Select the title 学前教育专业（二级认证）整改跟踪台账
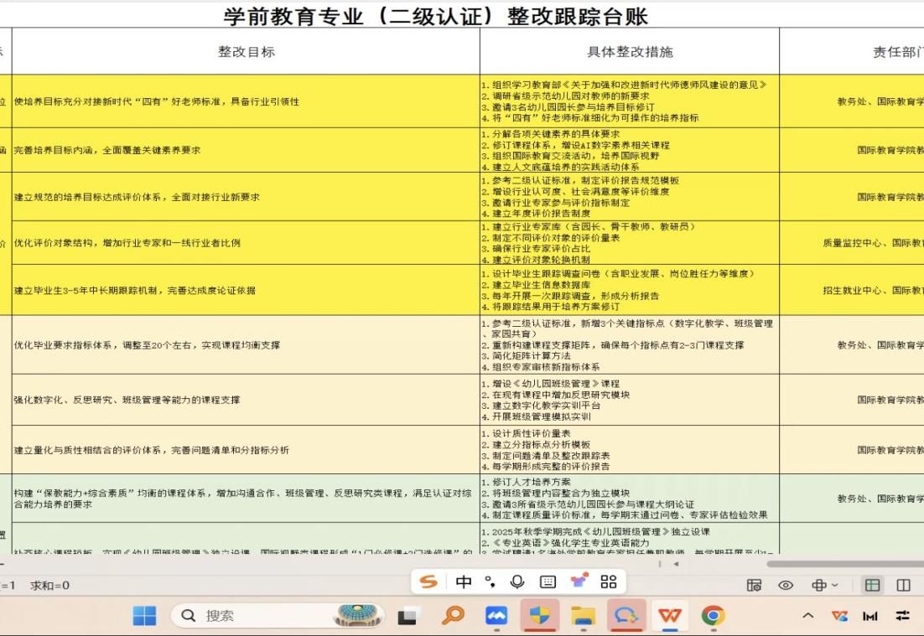The width and height of the screenshot is (924, 636). (x=435, y=15)
